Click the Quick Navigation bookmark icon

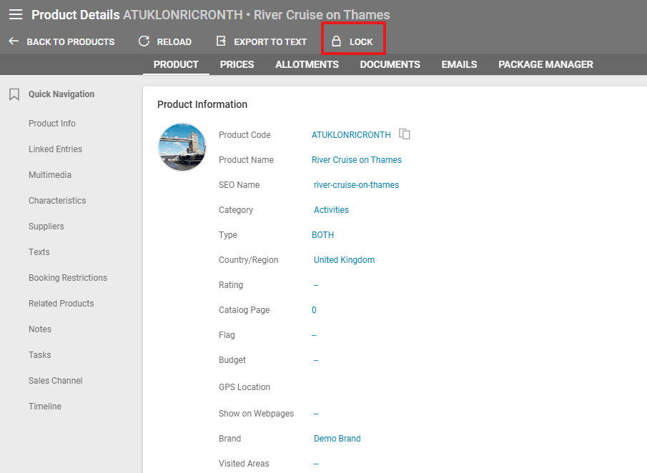tap(14, 94)
